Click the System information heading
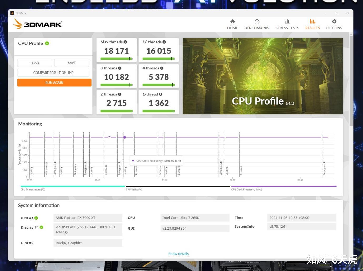Screen dimensions: 363x271 coord(39,206)
